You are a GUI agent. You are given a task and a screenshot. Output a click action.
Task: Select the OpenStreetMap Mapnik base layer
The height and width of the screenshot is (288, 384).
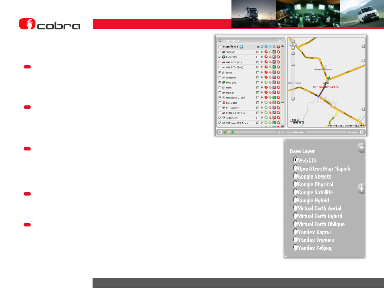point(295,168)
